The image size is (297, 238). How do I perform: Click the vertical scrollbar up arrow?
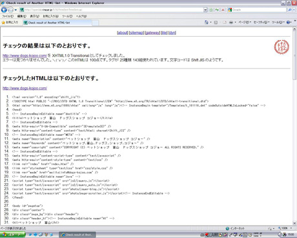294,29
